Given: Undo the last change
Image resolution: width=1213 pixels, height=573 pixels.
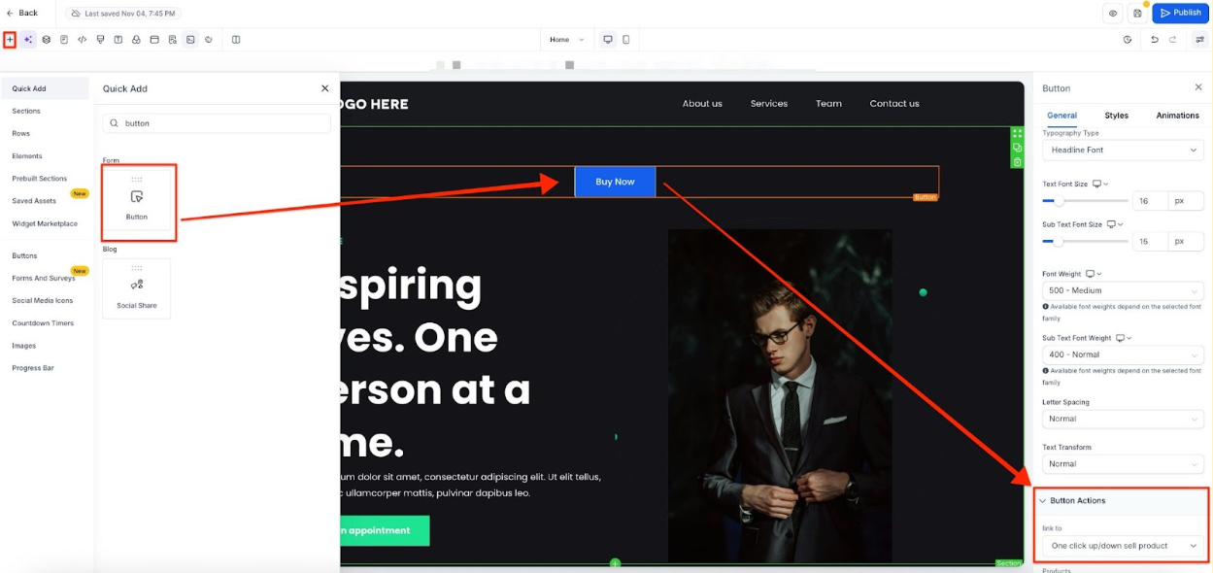Looking at the screenshot, I should tap(1155, 40).
